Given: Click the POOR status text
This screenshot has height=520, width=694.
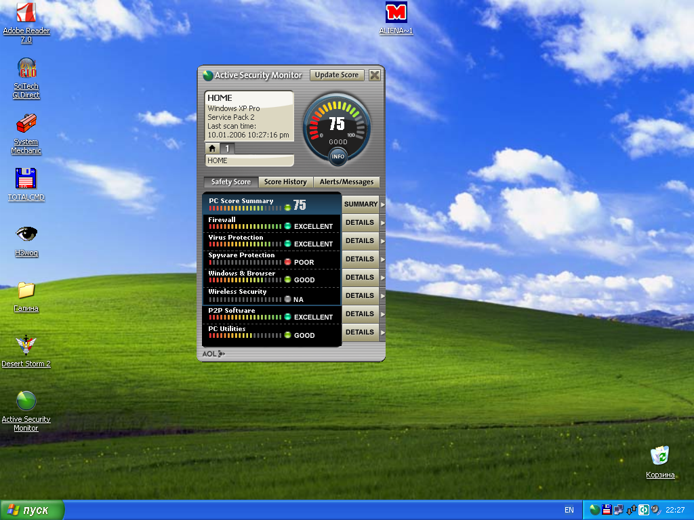Looking at the screenshot, I should click(304, 262).
